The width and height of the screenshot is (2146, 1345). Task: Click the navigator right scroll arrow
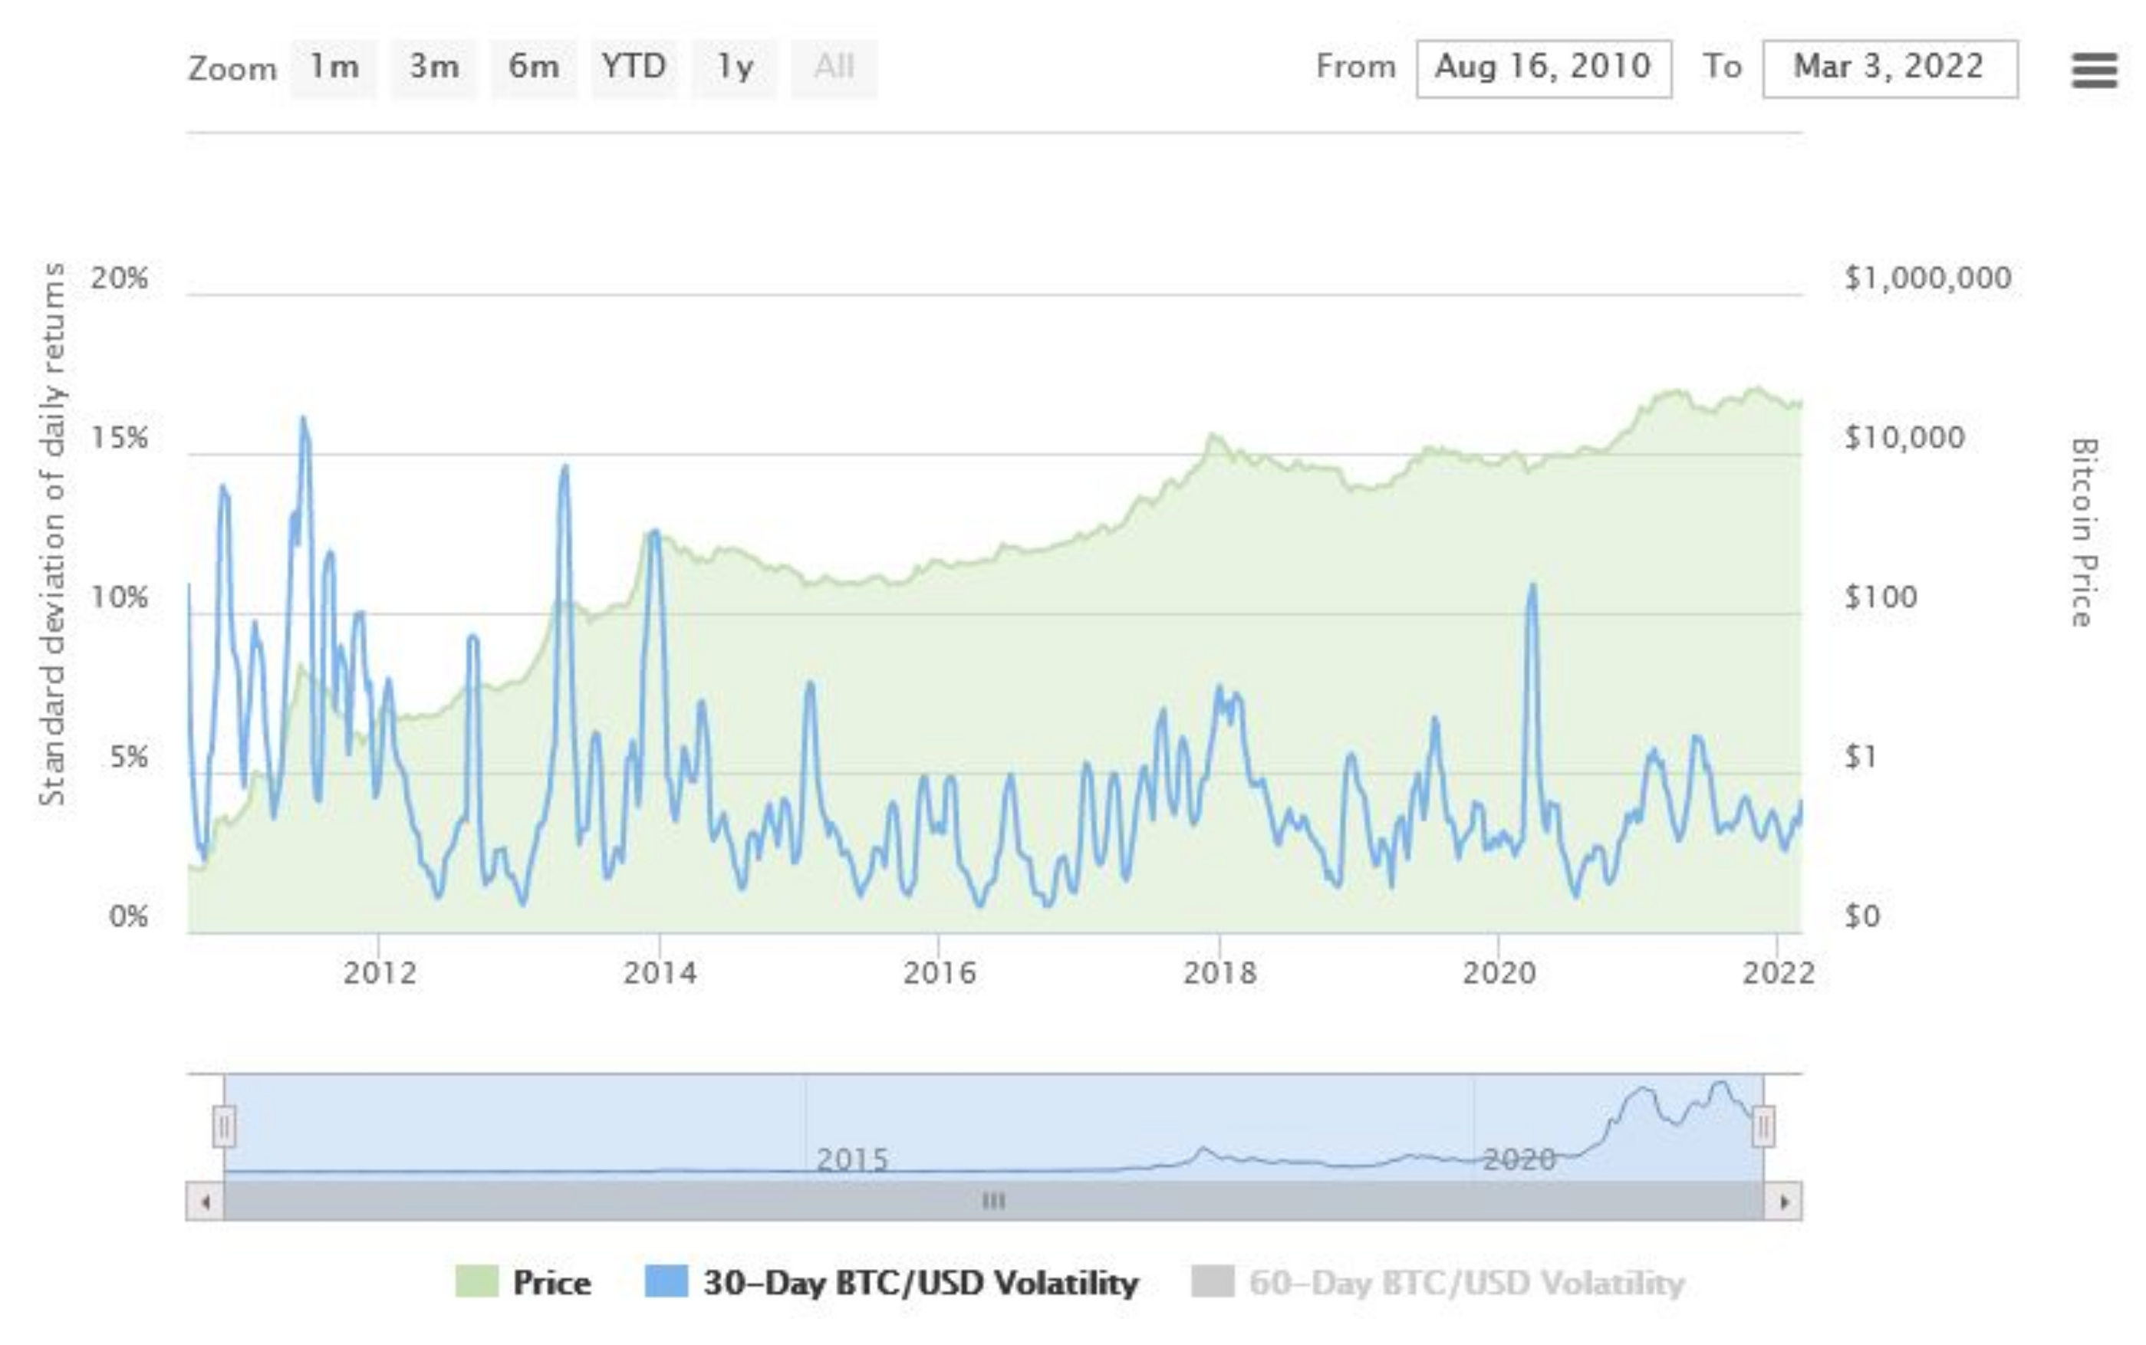(1784, 1202)
